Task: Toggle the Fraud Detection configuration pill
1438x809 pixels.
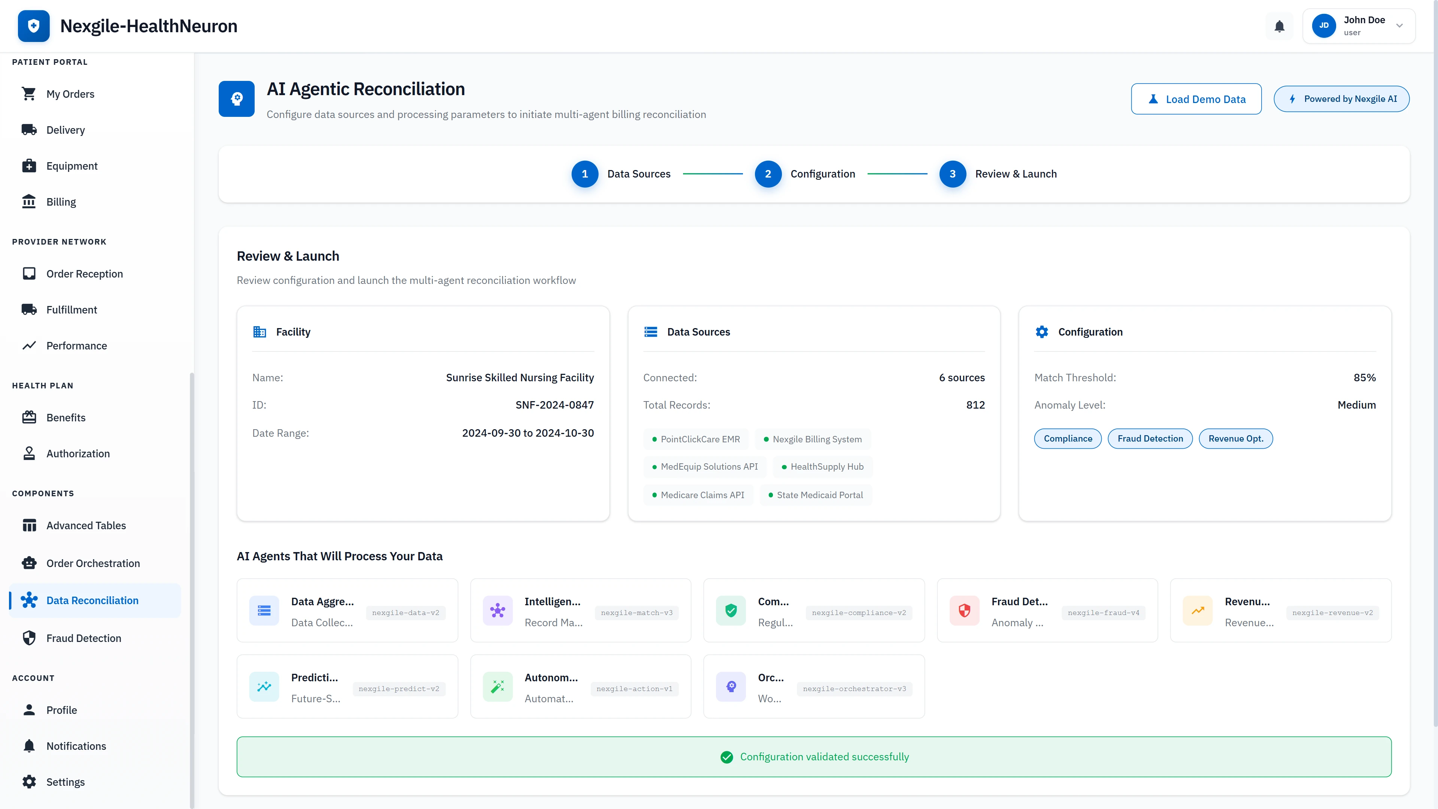Action: pos(1150,438)
